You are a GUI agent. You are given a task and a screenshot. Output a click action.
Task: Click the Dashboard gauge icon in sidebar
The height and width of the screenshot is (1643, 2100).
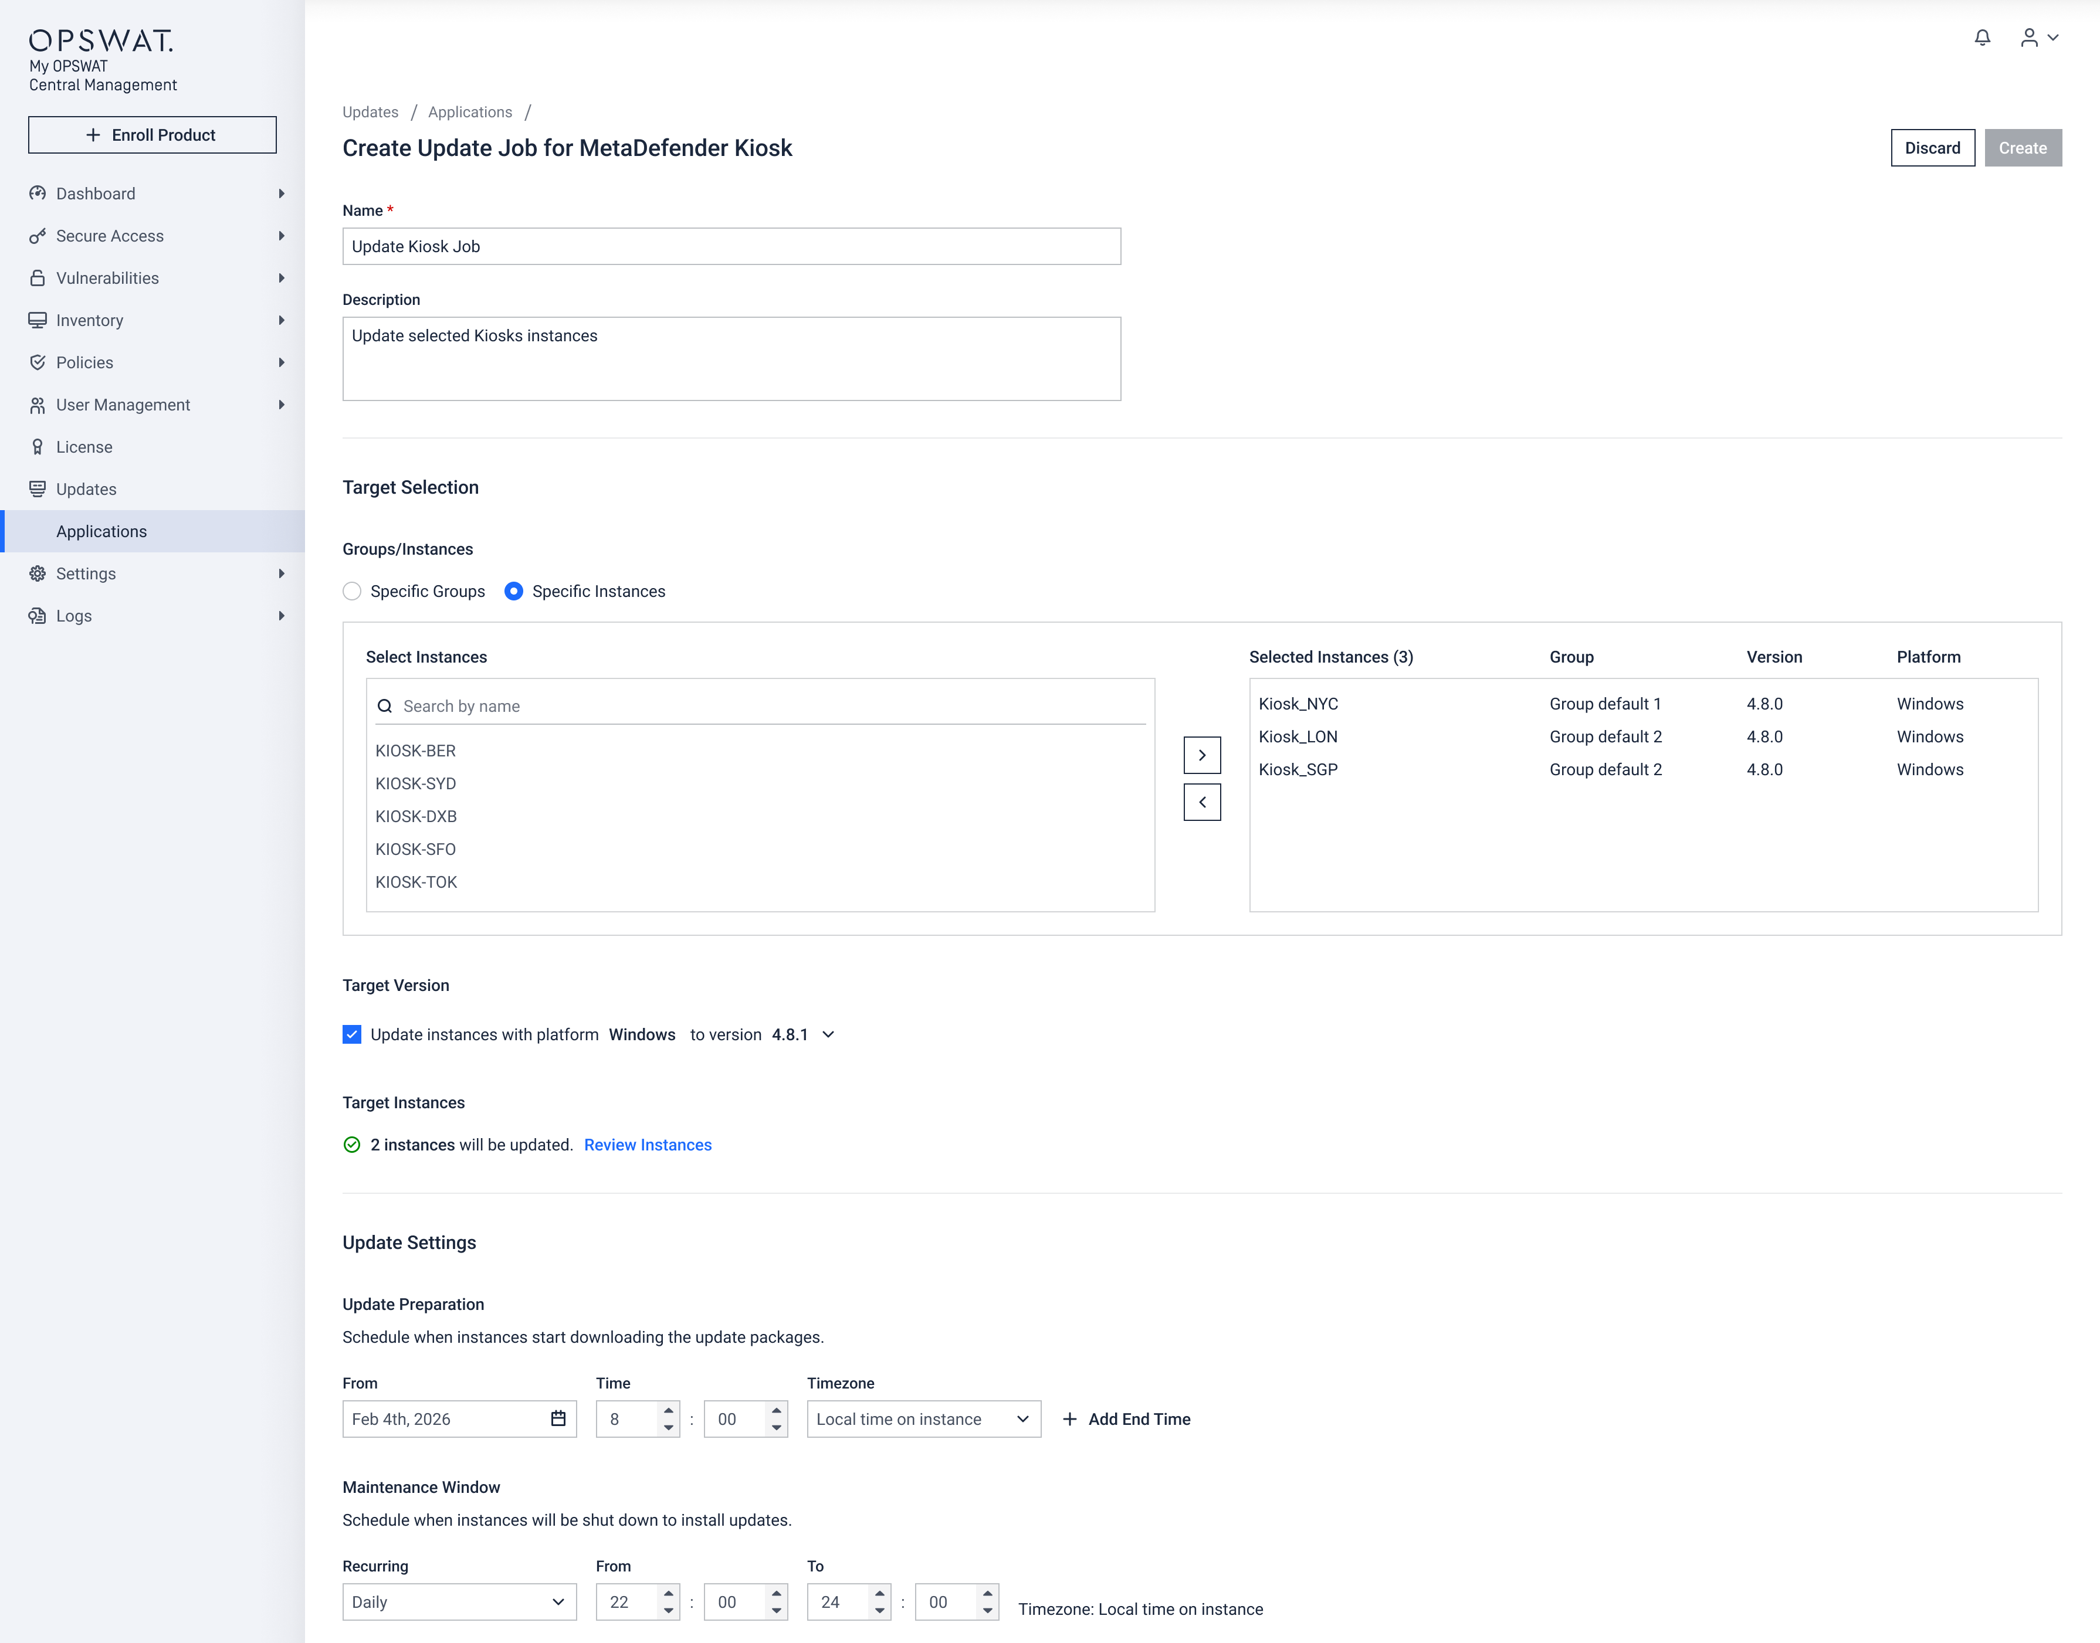click(38, 194)
